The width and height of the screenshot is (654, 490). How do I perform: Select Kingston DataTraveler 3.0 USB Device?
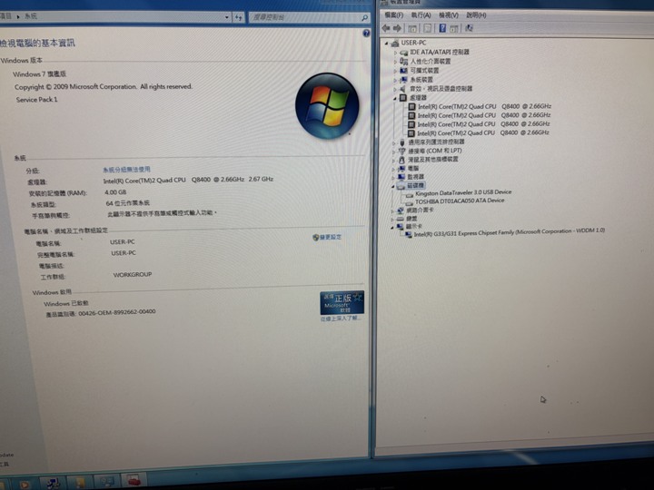(x=463, y=192)
